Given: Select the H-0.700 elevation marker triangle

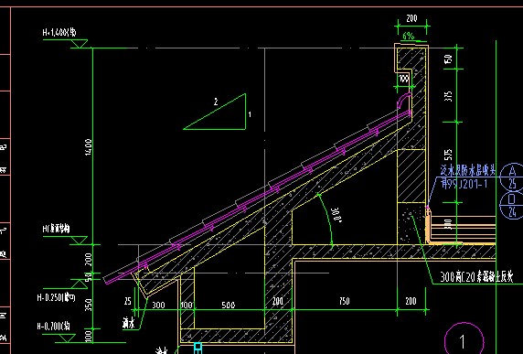Looking at the screenshot, I should pos(67,338).
